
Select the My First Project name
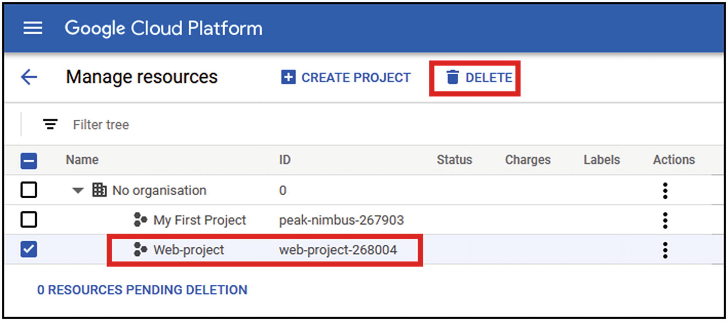(x=200, y=220)
